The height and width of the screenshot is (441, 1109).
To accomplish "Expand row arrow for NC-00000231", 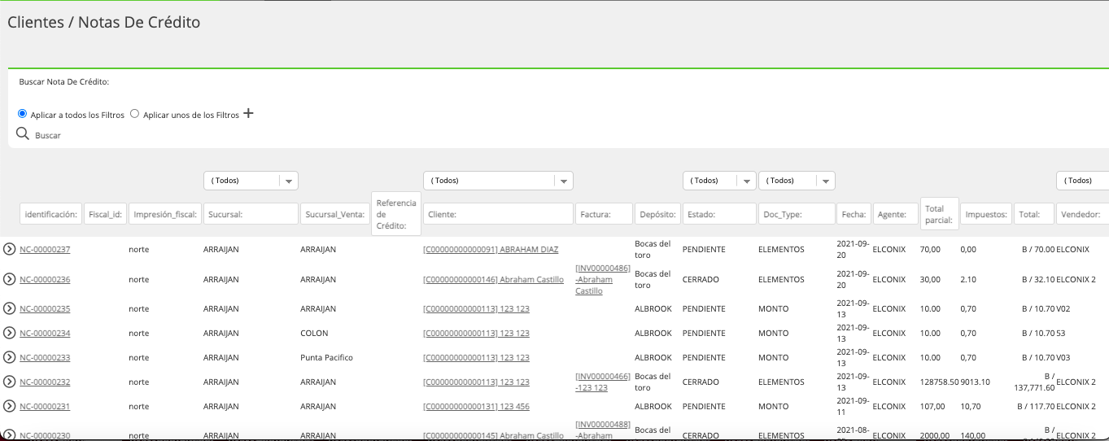I will [x=10, y=406].
